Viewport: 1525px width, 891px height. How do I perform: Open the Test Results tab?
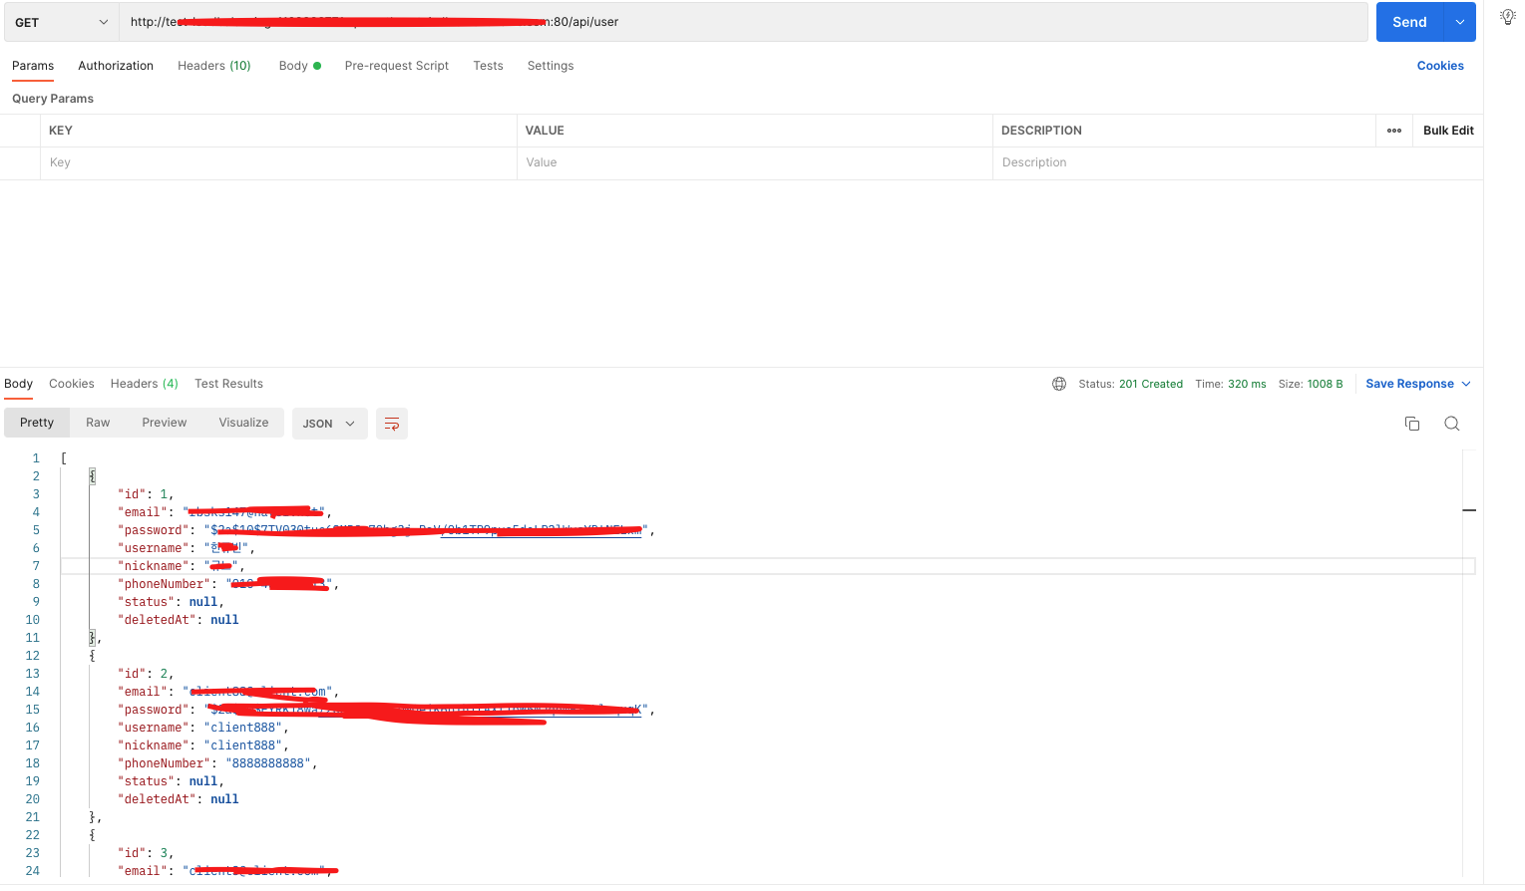point(228,384)
